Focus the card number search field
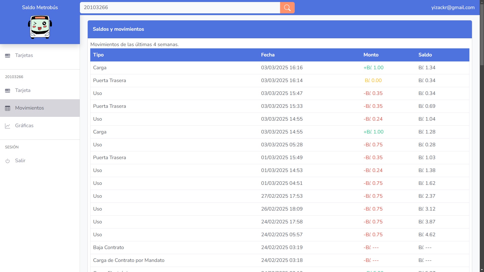Image resolution: width=484 pixels, height=272 pixels. pos(180,8)
